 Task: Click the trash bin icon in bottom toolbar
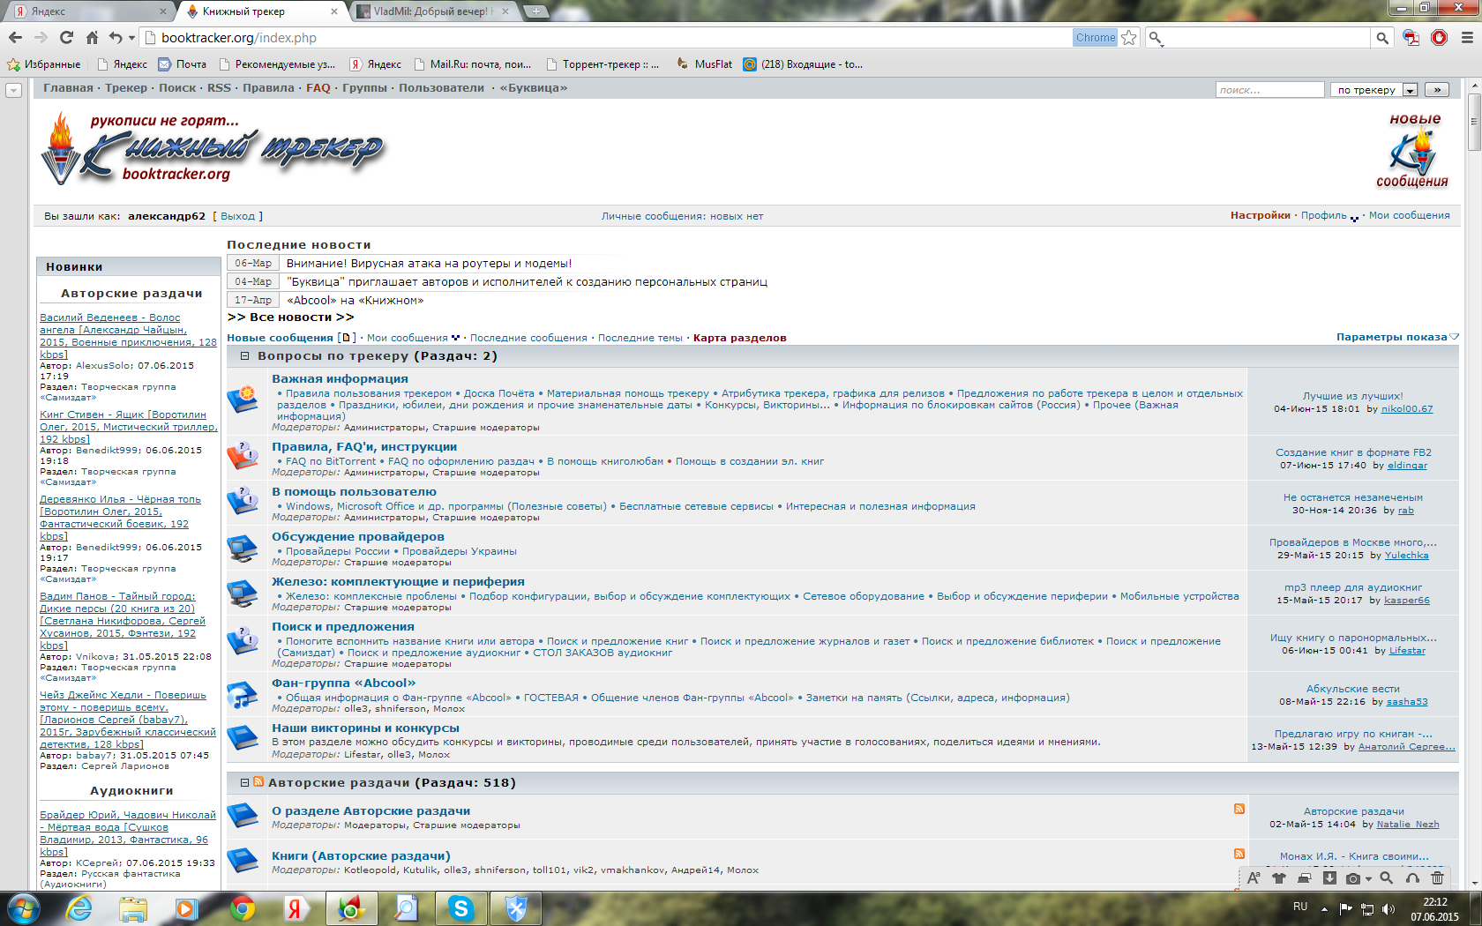pos(1437,877)
